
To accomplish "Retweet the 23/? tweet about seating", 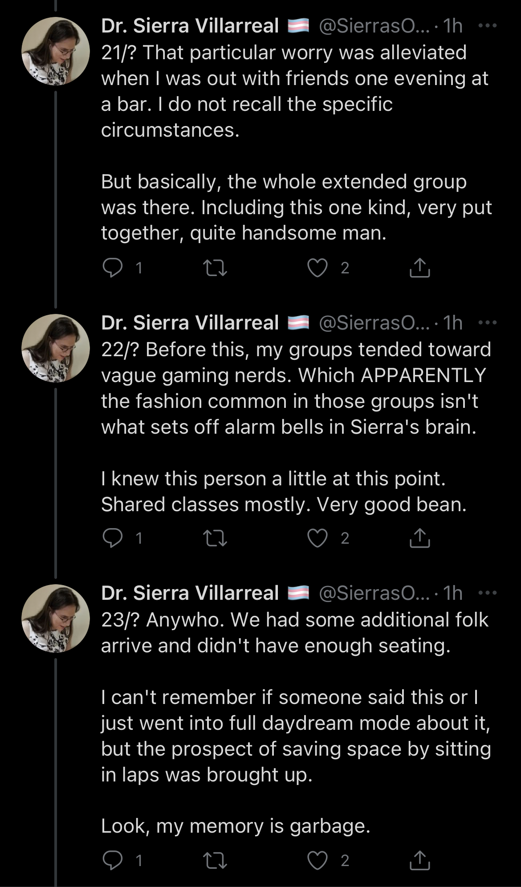I will click(215, 861).
